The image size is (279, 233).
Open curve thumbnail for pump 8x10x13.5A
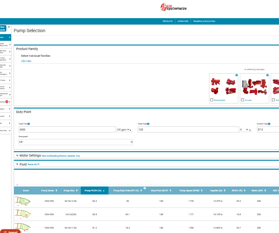click(x=23, y=201)
